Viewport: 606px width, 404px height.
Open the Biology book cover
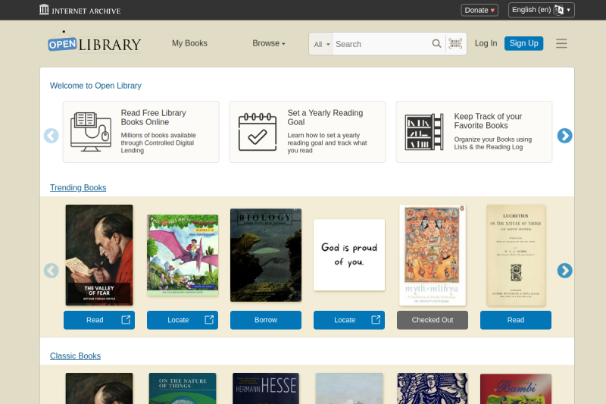pyautogui.click(x=266, y=255)
